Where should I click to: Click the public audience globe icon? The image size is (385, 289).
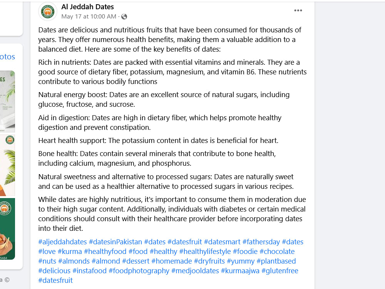coord(124,17)
